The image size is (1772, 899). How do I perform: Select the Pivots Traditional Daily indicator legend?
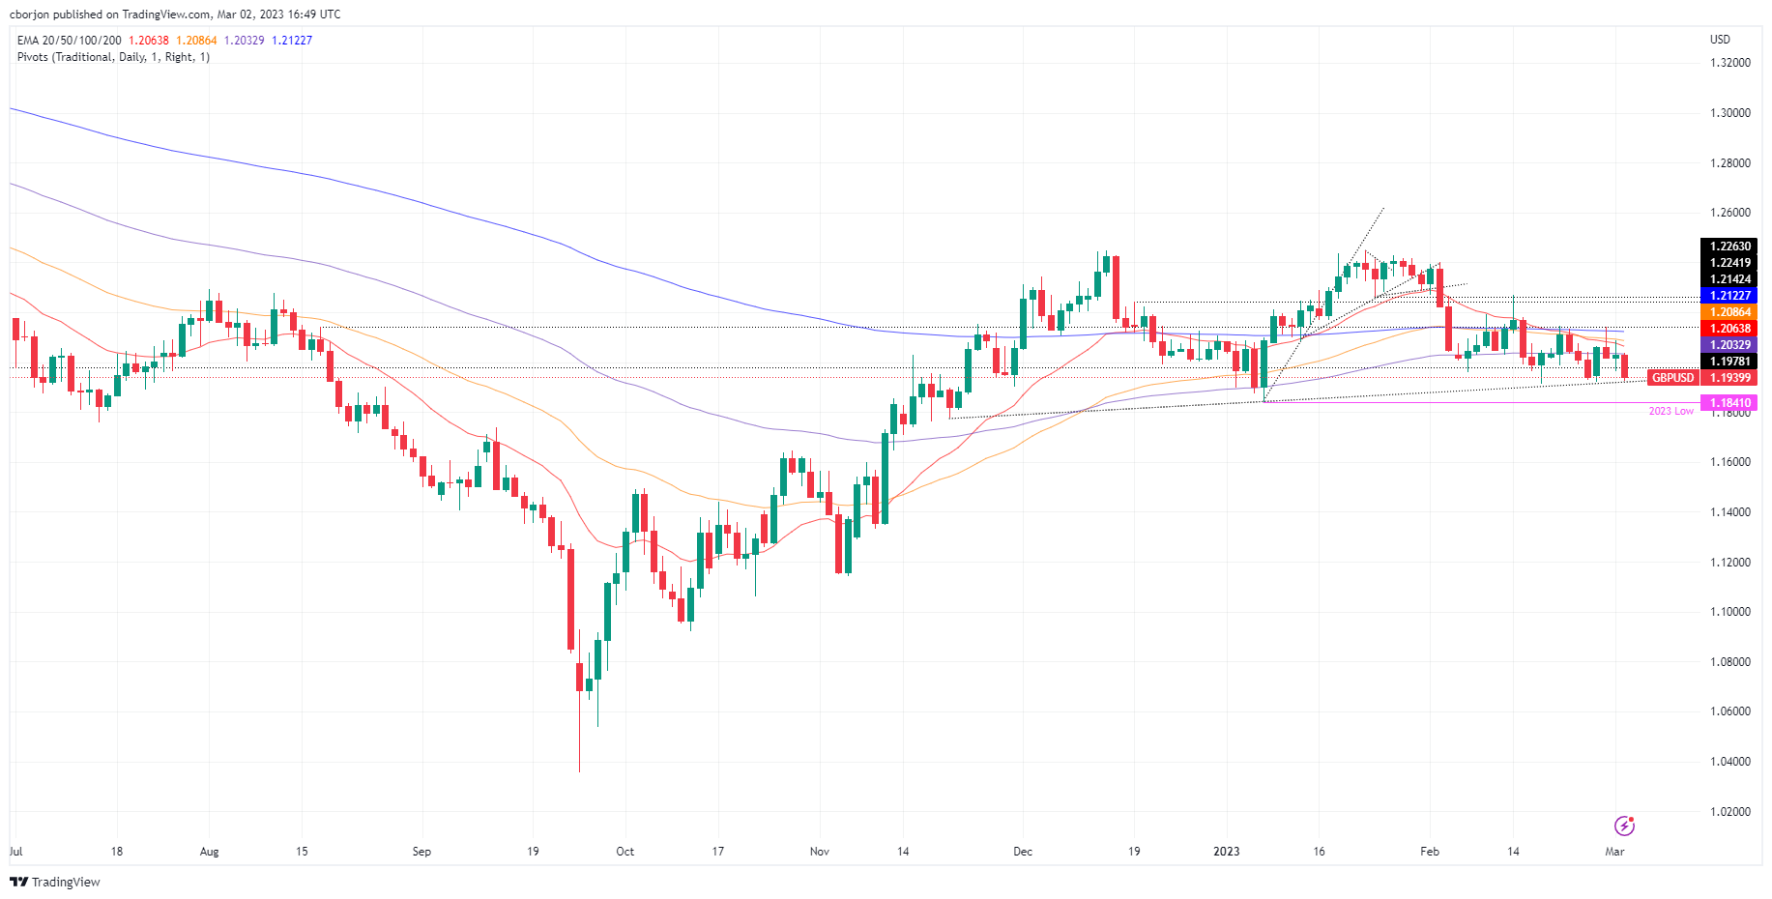coord(113,57)
